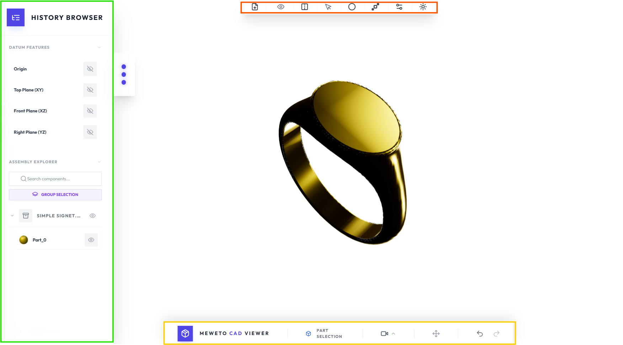Open the sliders settings icon in top toolbar
The width and height of the screenshot is (623, 345).
(x=399, y=7)
